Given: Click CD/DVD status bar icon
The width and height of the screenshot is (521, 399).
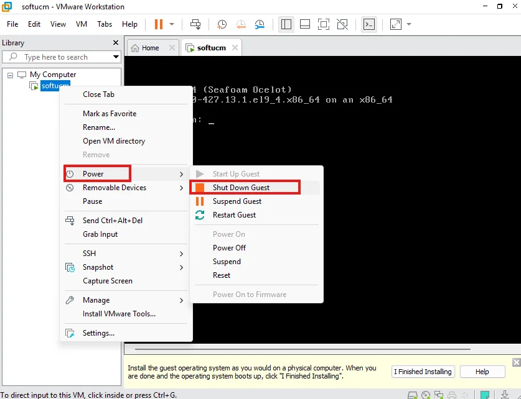Looking at the screenshot, I should (426, 395).
